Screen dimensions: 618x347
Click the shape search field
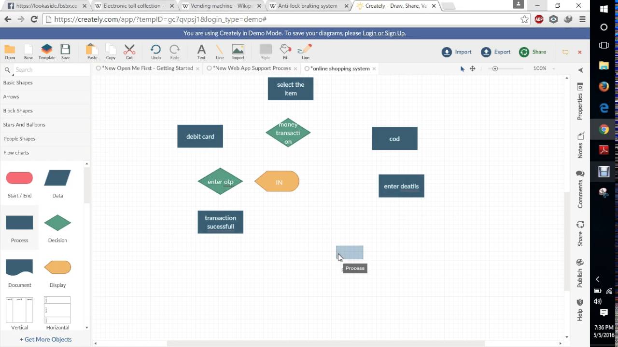point(51,70)
